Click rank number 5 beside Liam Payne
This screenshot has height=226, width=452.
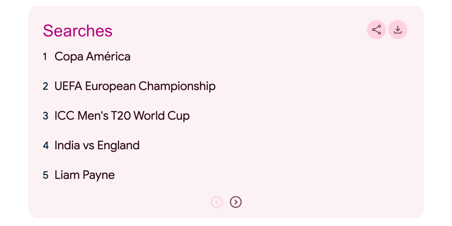point(45,175)
